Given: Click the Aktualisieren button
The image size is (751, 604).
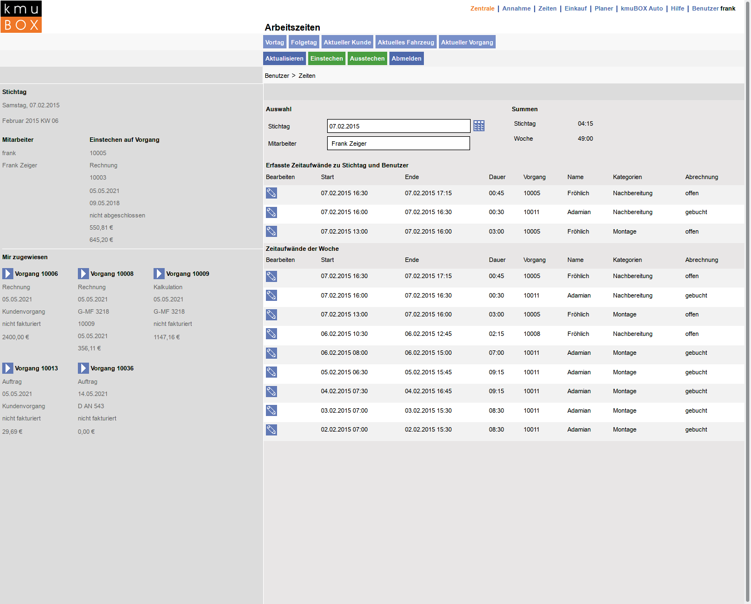Looking at the screenshot, I should coord(284,58).
